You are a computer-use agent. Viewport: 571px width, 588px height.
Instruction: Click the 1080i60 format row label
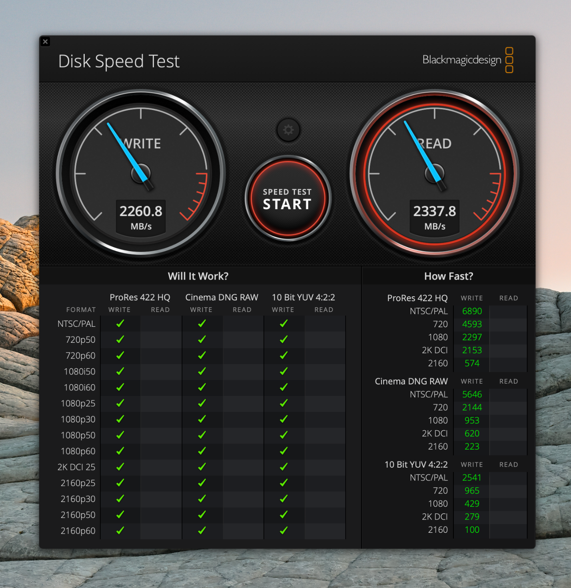[x=80, y=388]
